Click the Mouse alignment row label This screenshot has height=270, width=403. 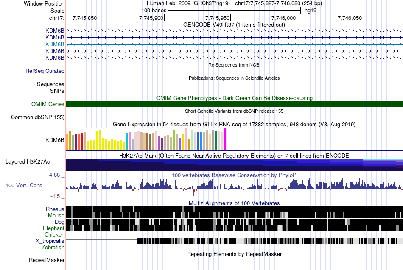pos(56,216)
